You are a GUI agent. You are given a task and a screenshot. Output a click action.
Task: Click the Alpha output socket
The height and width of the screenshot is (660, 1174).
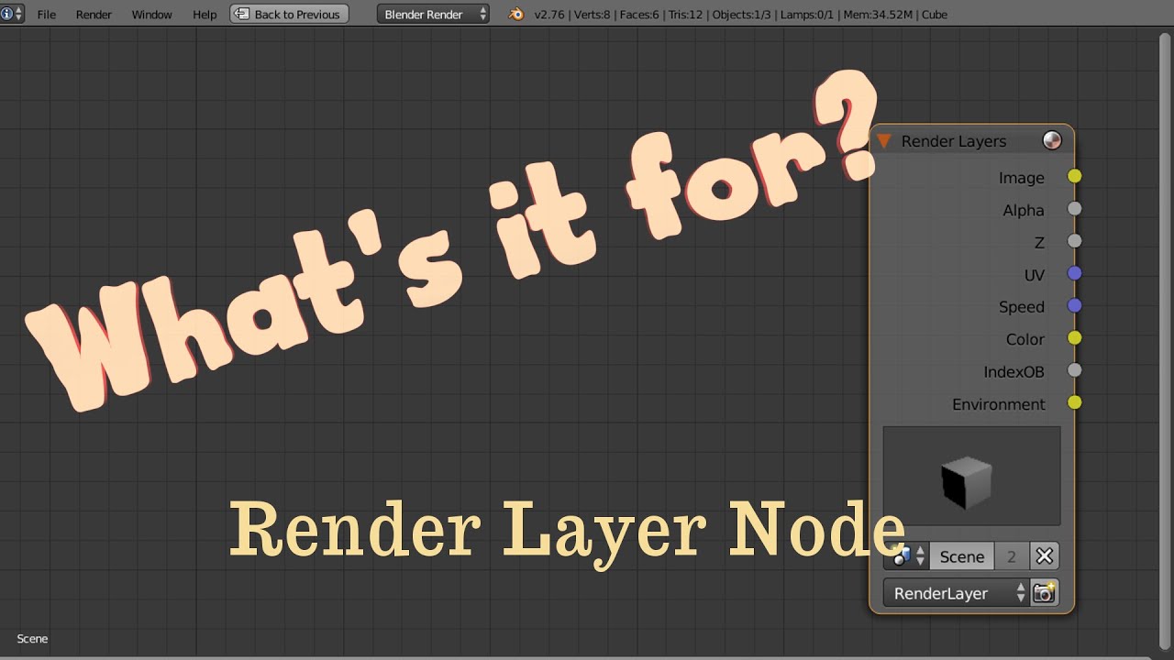1075,209
